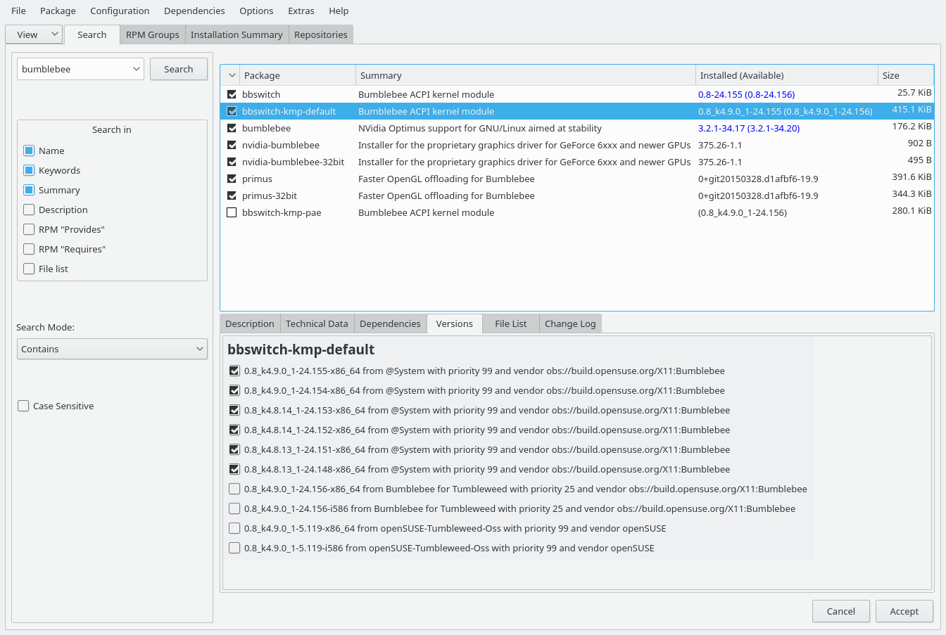This screenshot has width=946, height=635.
Task: Enable search in RPM "Provides"
Action: pos(29,229)
